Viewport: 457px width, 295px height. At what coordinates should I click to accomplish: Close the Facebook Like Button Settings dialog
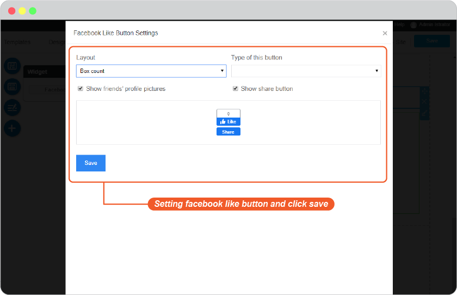[x=385, y=33]
